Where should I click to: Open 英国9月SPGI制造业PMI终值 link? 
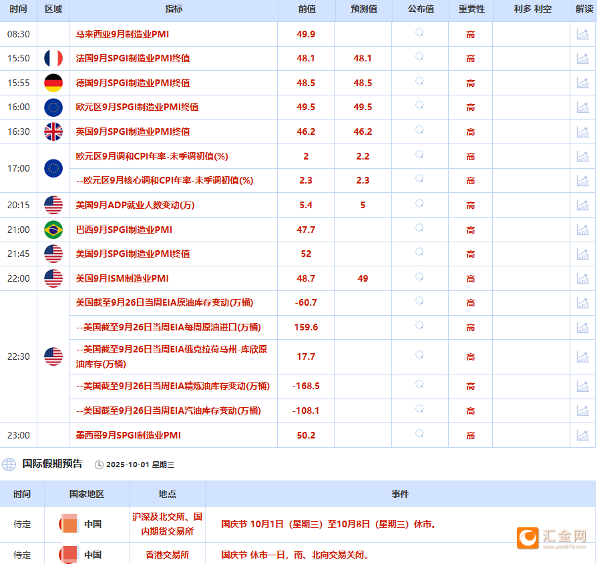tap(133, 131)
